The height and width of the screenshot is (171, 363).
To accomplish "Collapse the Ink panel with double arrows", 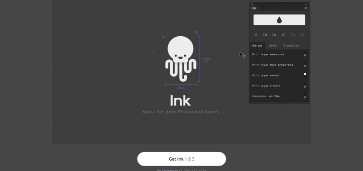I will click(306, 4).
